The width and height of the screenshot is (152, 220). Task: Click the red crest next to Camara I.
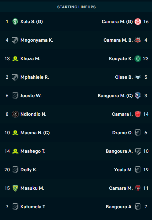tap(138, 114)
